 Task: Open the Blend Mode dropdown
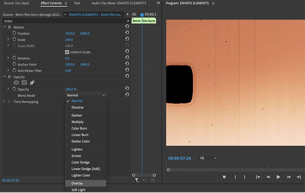point(86,95)
